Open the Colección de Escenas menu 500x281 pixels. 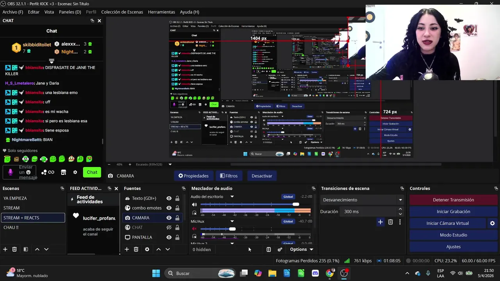tap(122, 12)
